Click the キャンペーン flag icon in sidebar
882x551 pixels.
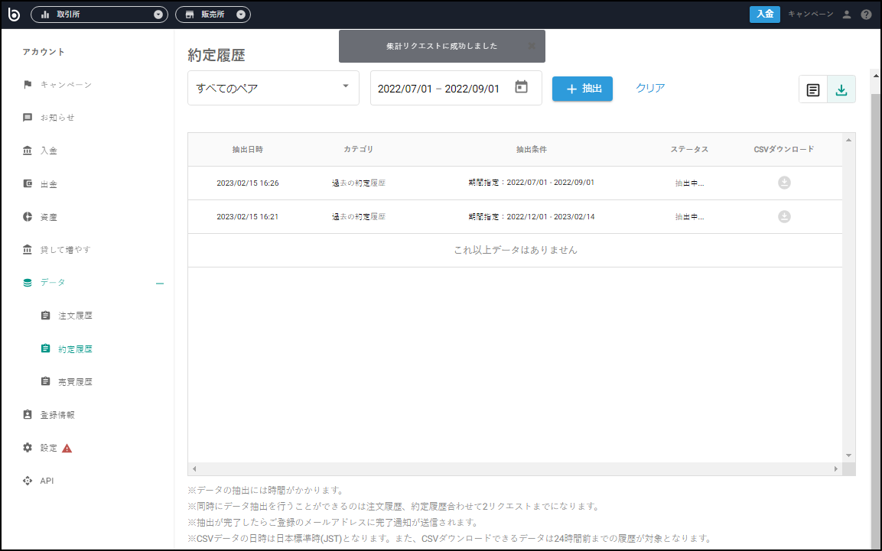[28, 84]
